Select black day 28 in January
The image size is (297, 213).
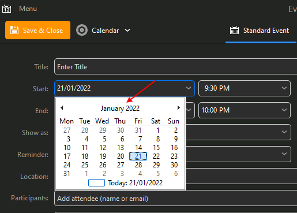click(x=138, y=165)
